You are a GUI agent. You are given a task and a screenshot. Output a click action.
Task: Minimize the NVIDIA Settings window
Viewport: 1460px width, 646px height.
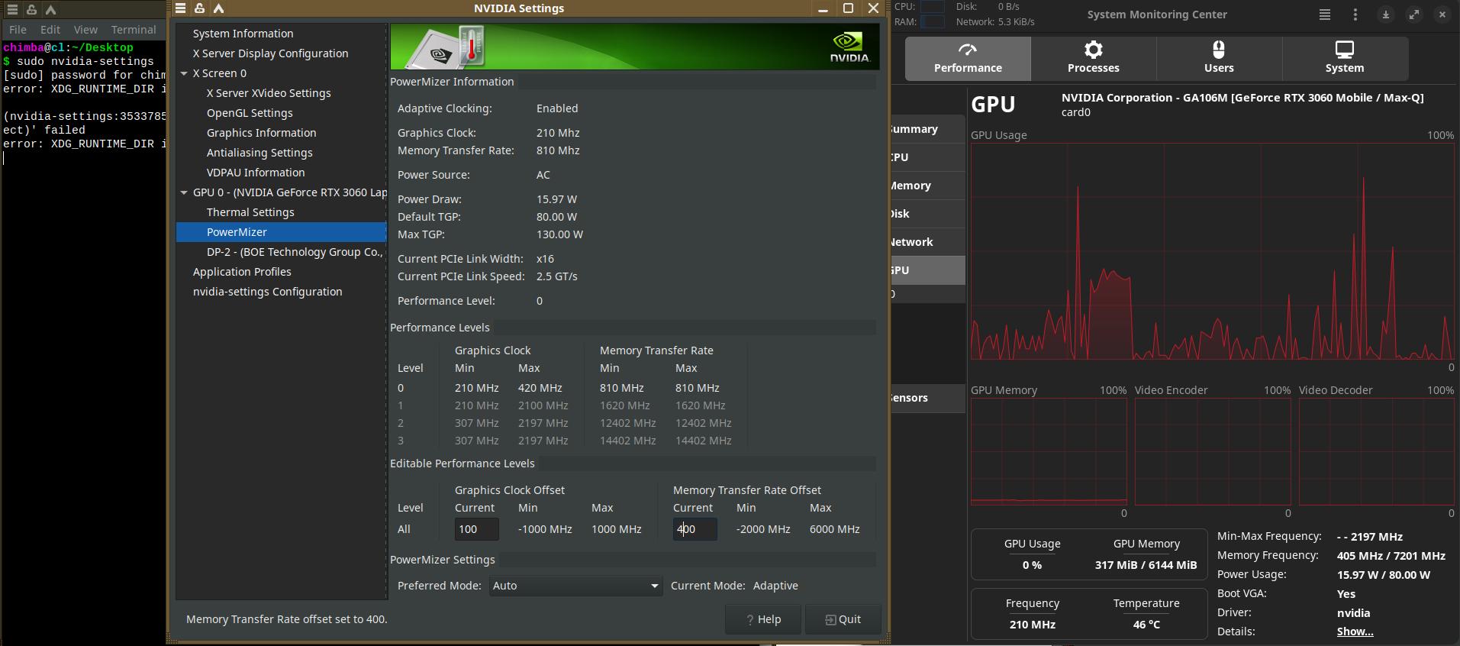pyautogui.click(x=823, y=9)
